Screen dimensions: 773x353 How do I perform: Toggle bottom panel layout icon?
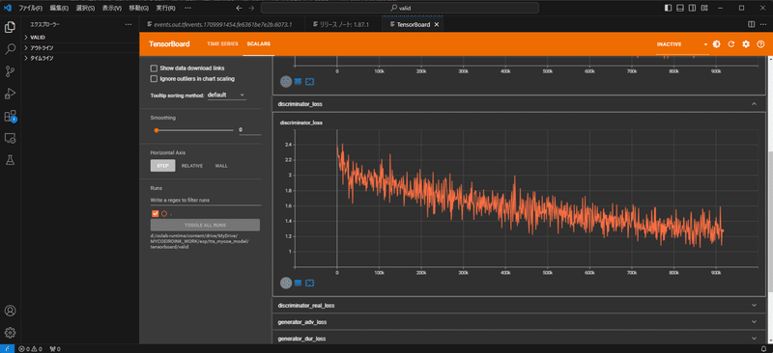[680, 8]
